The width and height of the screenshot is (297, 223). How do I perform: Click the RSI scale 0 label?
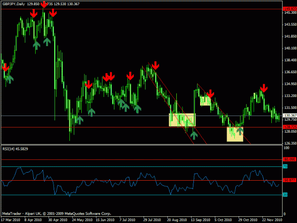point(285,214)
